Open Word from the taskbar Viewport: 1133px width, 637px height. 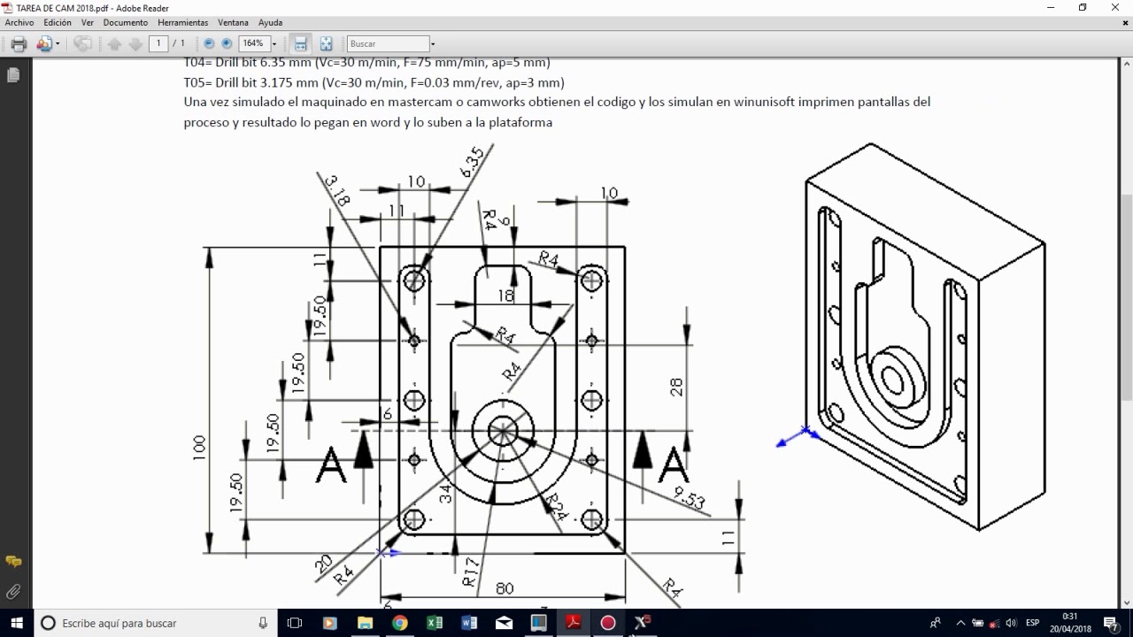(469, 623)
